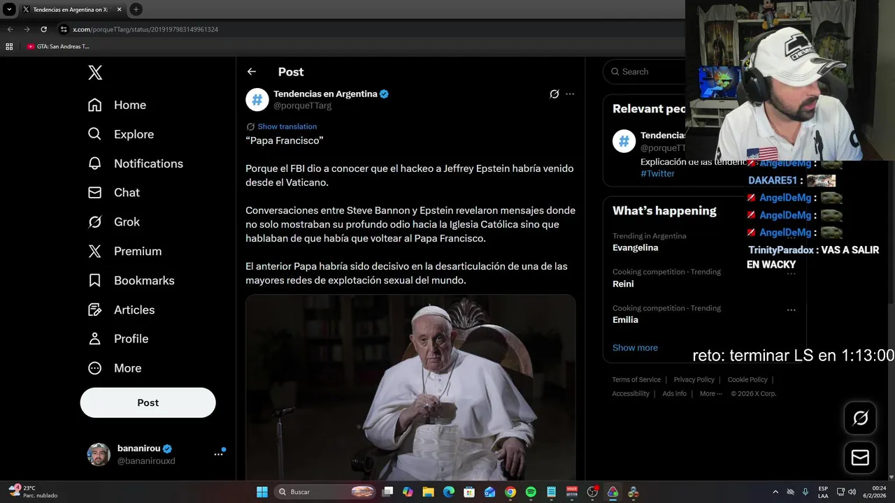Viewport: 895px width, 503px height.
Task: Open volume control in system tray
Action: click(852, 492)
